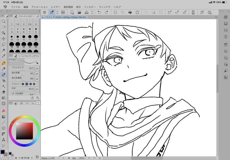Choose brush size 15 preset
The height and width of the screenshot is (160, 230).
click(x=24, y=38)
